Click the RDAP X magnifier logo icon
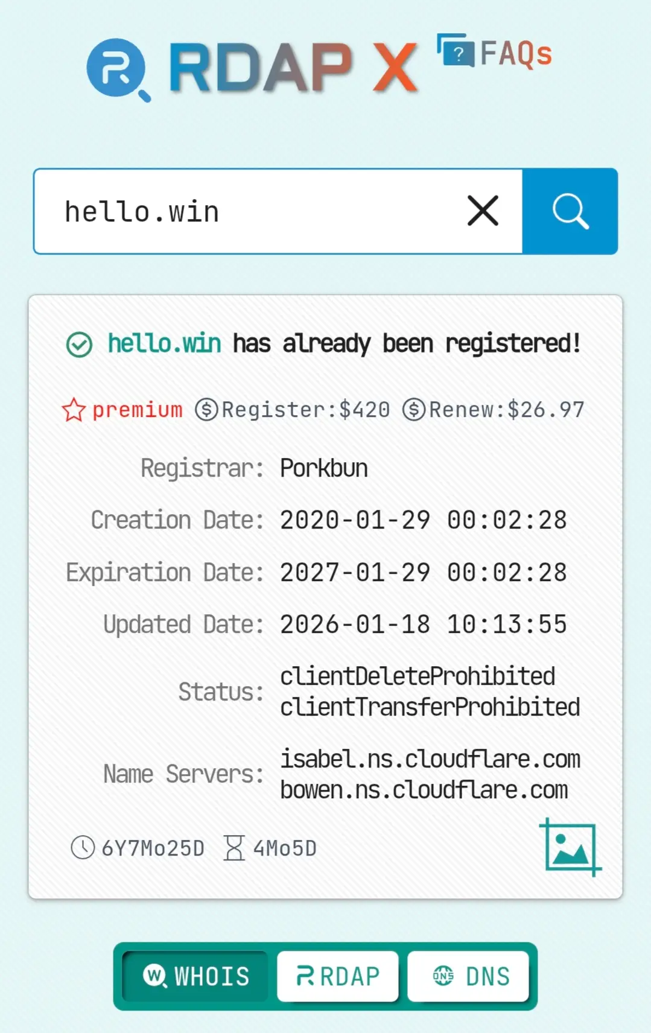The width and height of the screenshot is (651, 1033). pos(118,70)
